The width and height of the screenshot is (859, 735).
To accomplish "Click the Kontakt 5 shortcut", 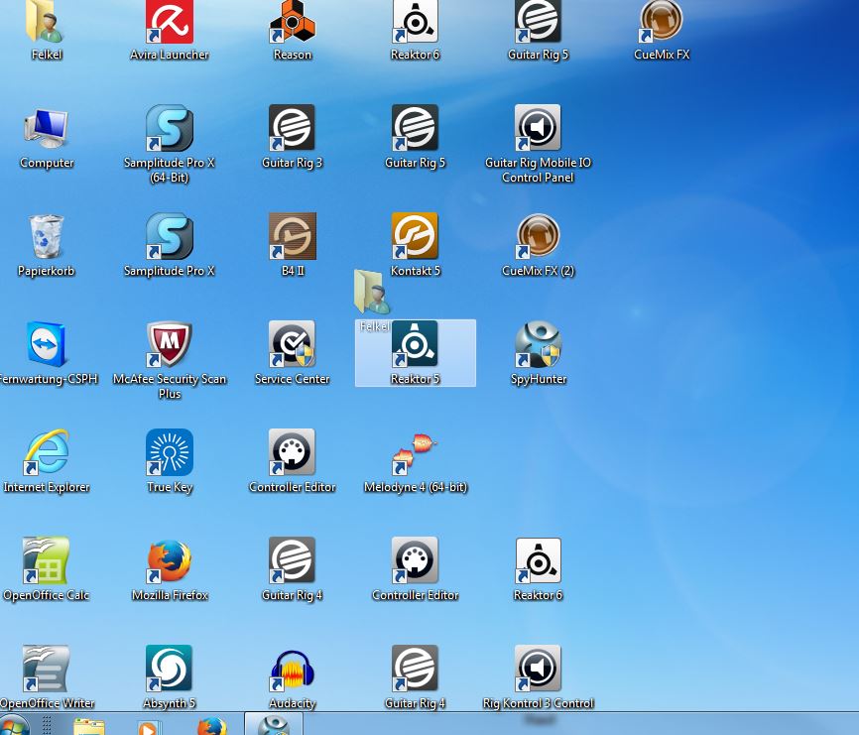I will pos(416,237).
